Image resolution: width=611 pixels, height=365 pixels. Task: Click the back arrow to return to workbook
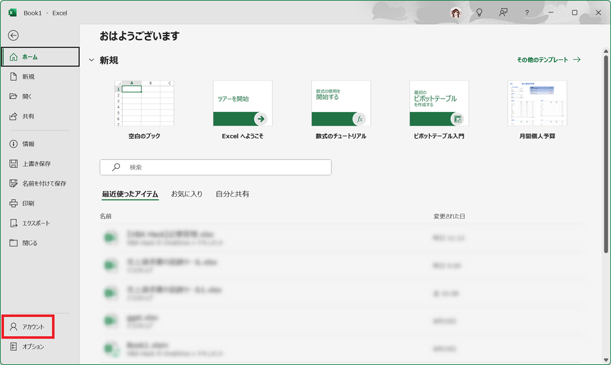(13, 35)
